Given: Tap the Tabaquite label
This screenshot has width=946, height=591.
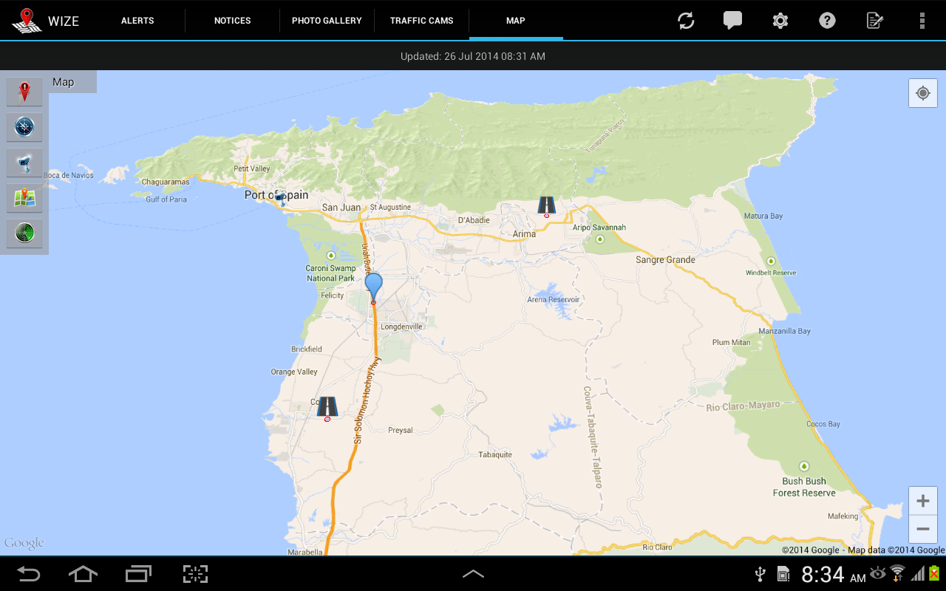Looking at the screenshot, I should coord(495,454).
